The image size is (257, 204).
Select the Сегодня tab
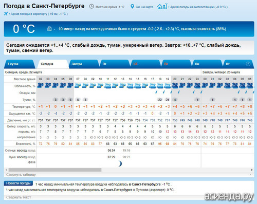click(x=53, y=64)
